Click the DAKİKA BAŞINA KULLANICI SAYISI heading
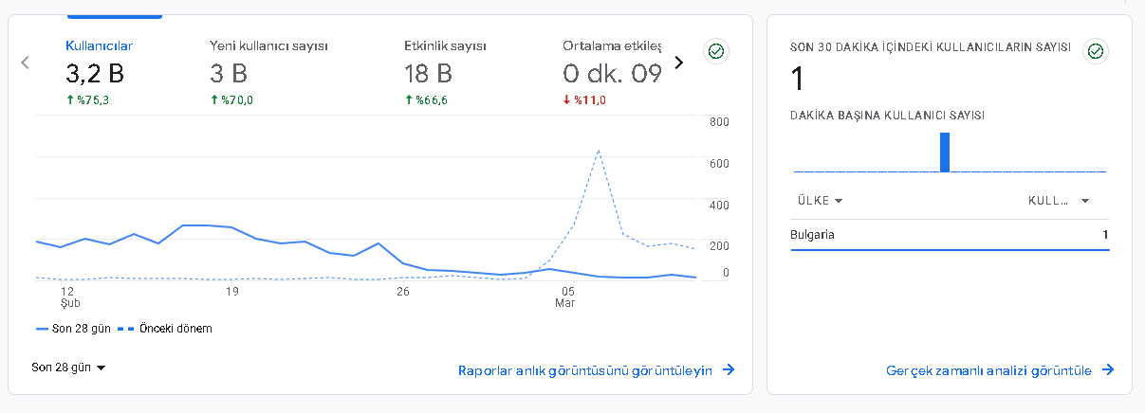 [887, 115]
